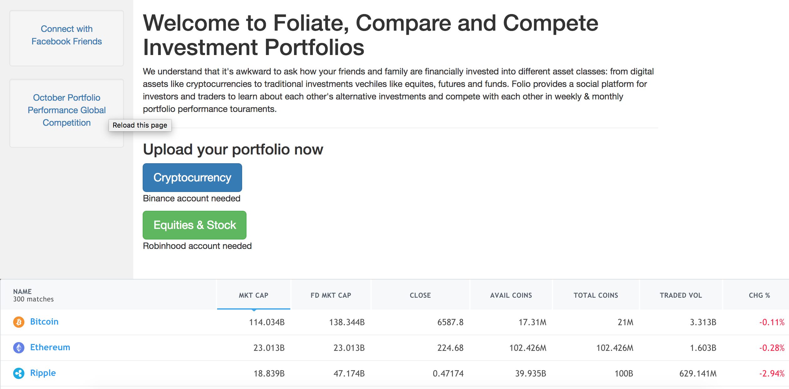
Task: Sort table by AVAIL COINS column
Action: 511,295
